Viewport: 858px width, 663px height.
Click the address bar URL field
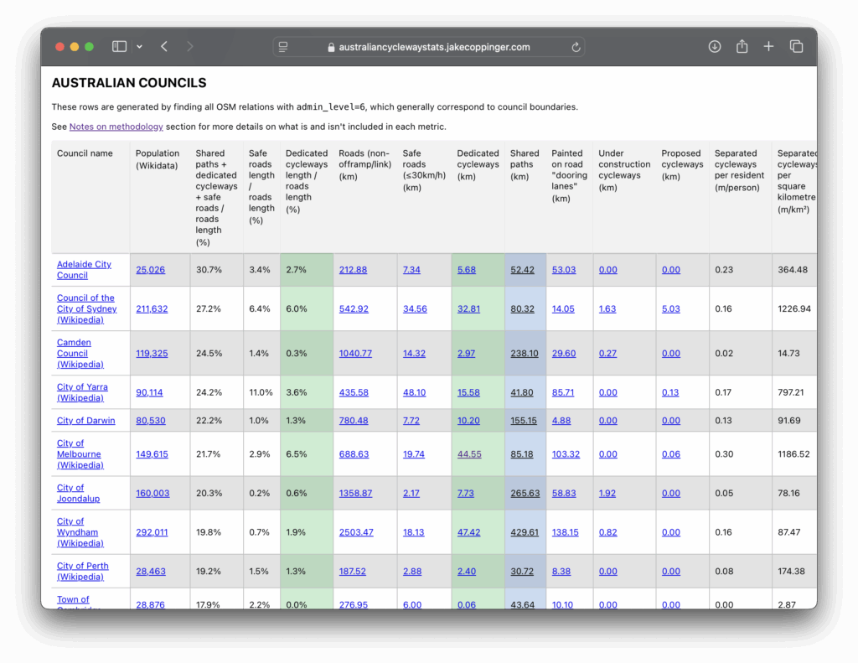pos(434,48)
